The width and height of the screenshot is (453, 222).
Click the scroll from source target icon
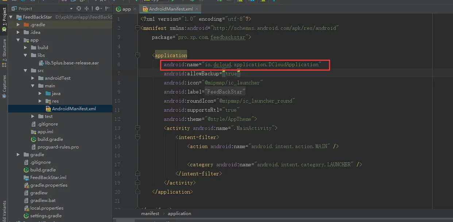click(x=79, y=8)
